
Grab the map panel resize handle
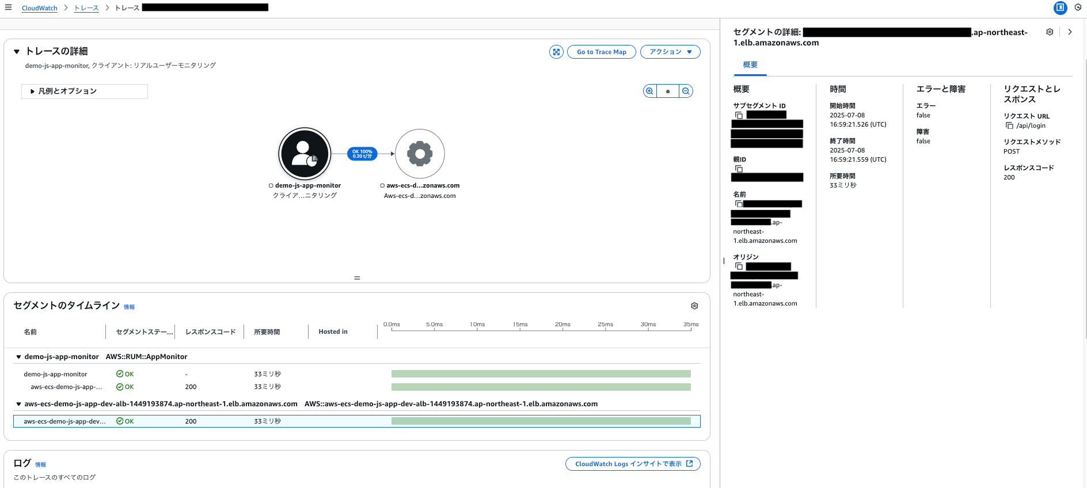[x=357, y=278]
